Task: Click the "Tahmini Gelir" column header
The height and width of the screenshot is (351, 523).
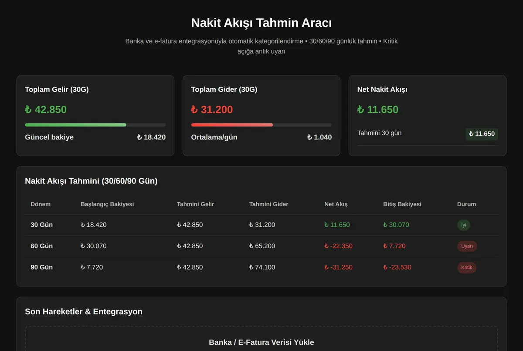Action: click(195, 204)
